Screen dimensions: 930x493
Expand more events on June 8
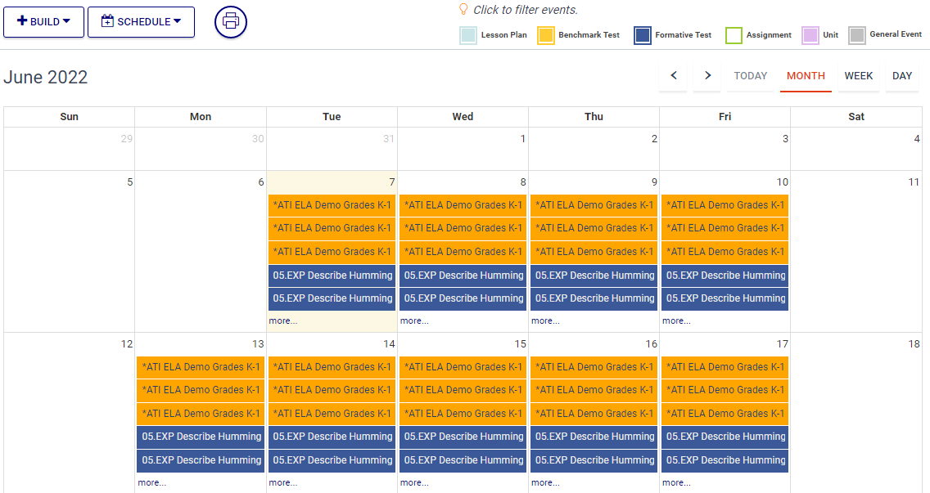point(414,320)
